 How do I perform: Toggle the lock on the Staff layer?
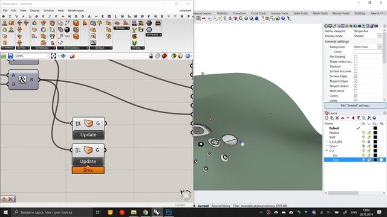(369, 137)
